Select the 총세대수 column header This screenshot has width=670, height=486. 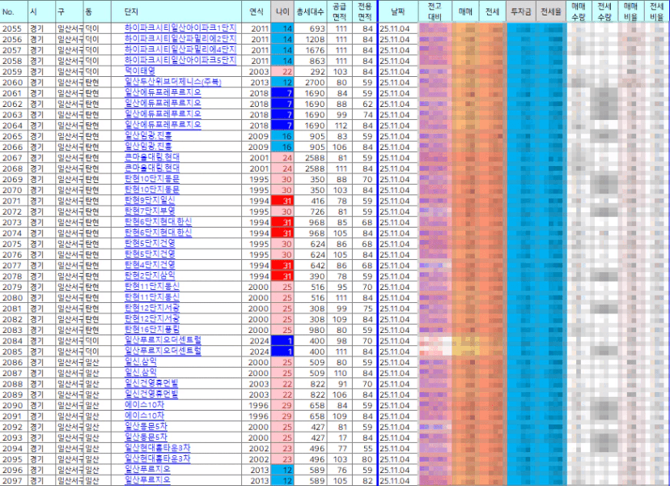pos(310,11)
